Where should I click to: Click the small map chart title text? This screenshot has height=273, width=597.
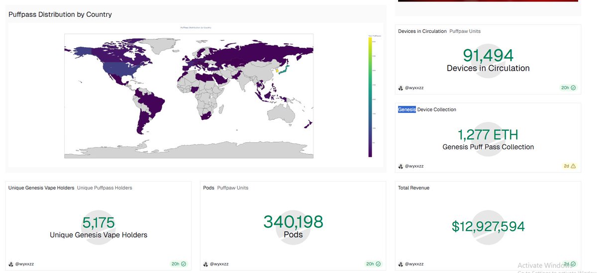[196, 27]
